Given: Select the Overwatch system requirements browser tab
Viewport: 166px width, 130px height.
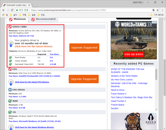Looking at the screenshot, I should pos(17,5).
